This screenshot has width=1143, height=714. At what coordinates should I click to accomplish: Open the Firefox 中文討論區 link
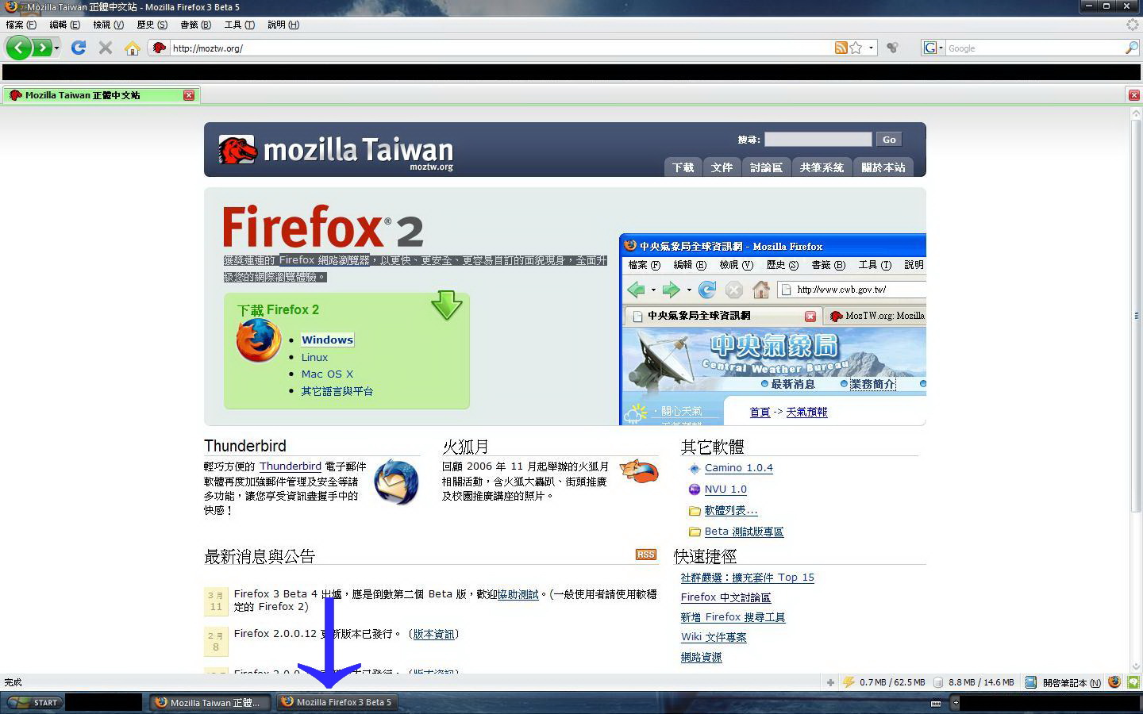pyautogui.click(x=726, y=597)
